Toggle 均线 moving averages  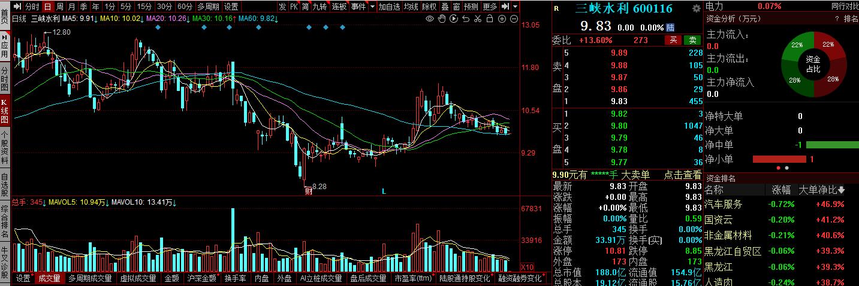[x=411, y=7]
